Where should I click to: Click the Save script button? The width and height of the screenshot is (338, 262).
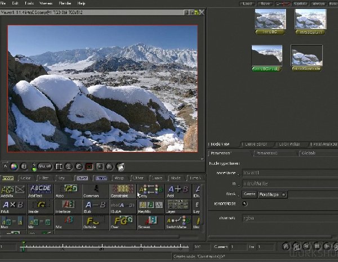[264, 3]
